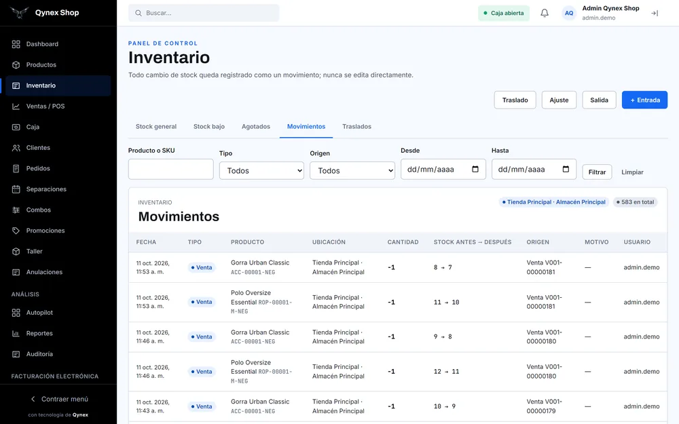Open the Reportes bar chart icon
The image size is (679, 424).
click(x=16, y=334)
